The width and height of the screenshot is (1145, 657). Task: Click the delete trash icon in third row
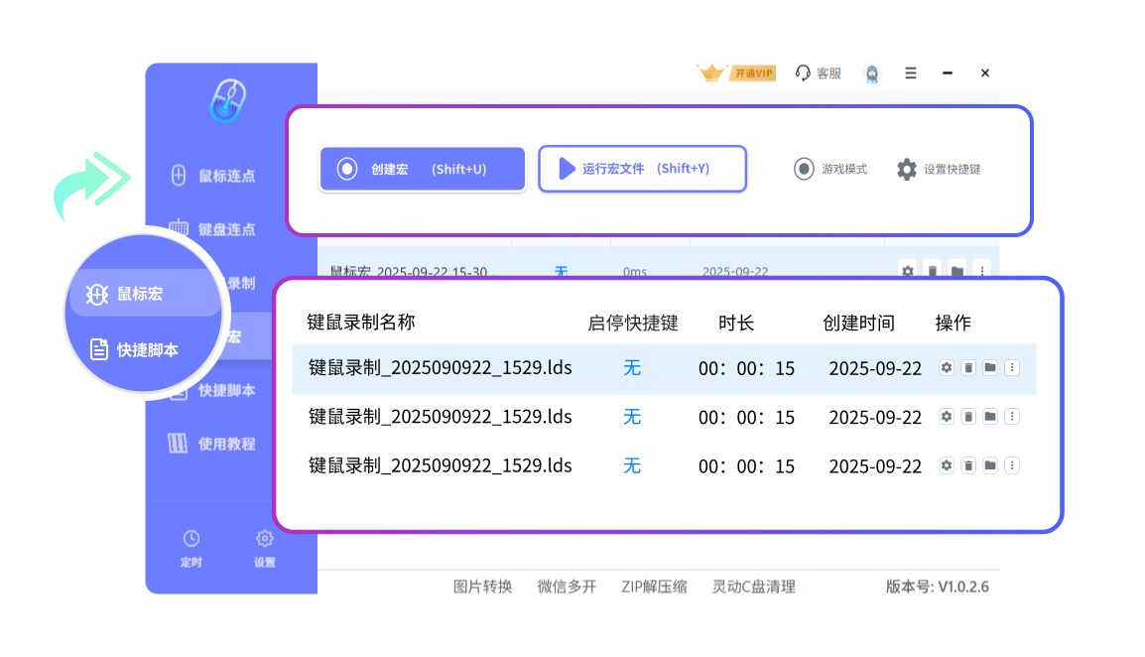pyautogui.click(x=968, y=465)
